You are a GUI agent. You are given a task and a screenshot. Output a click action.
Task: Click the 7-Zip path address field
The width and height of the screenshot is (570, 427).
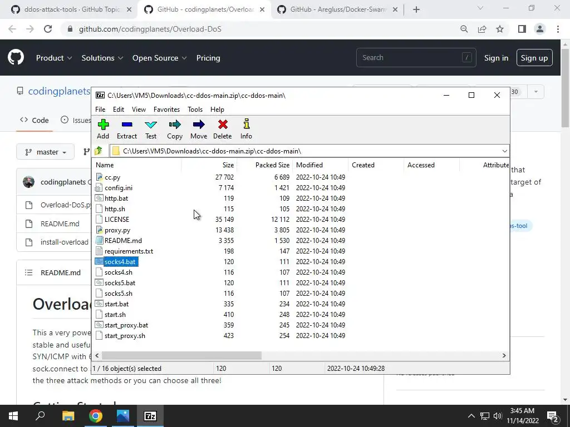pyautogui.click(x=306, y=151)
